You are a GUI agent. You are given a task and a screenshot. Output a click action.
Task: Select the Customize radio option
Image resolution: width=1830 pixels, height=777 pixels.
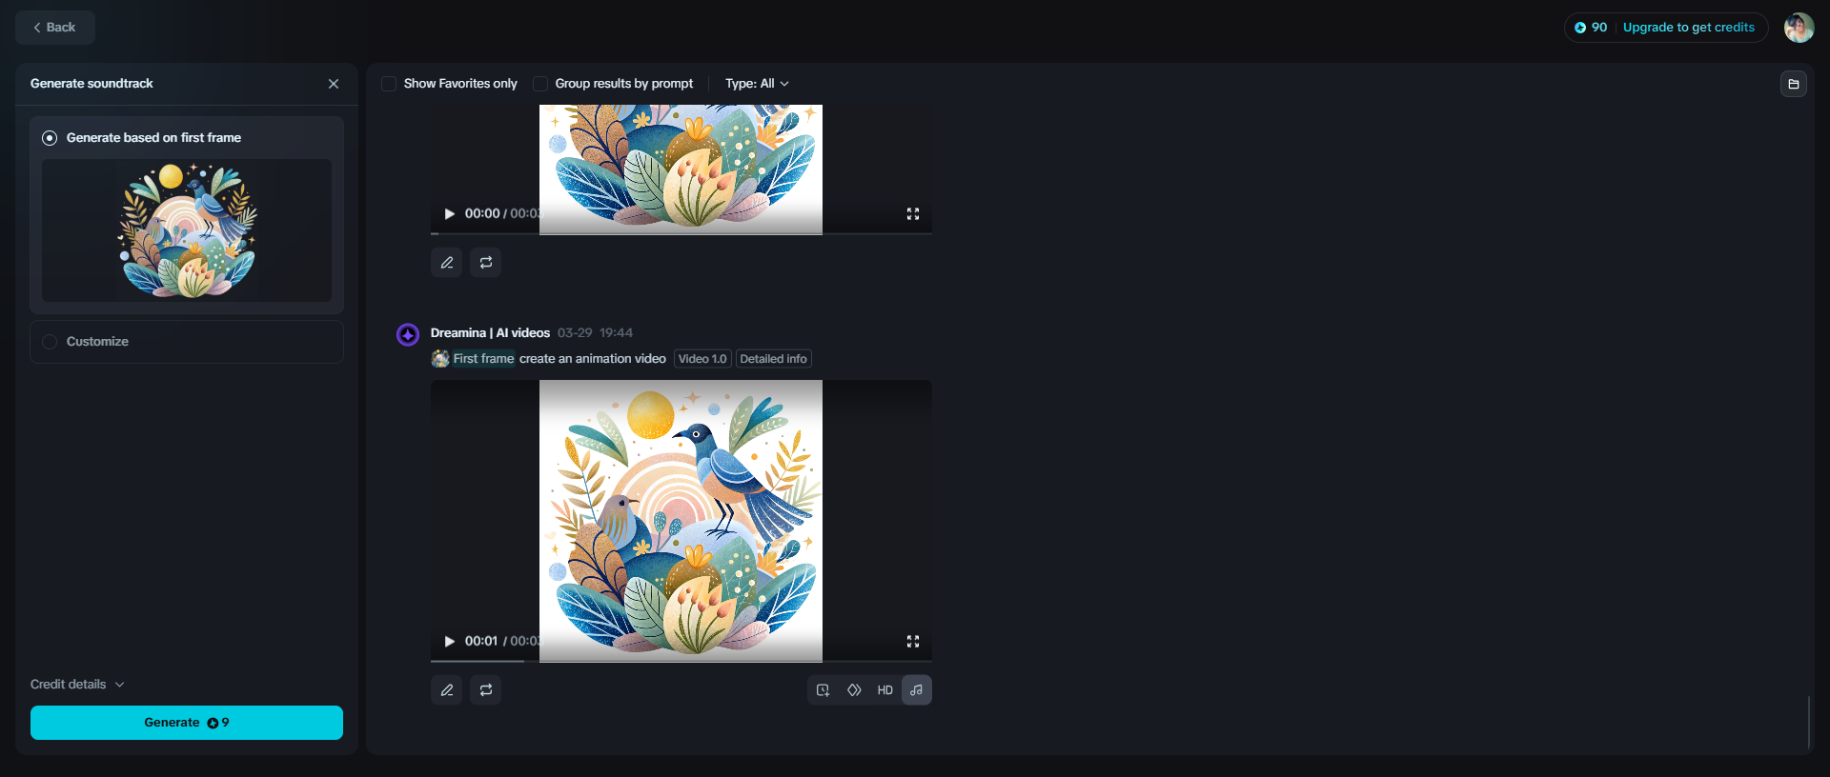pyautogui.click(x=50, y=342)
